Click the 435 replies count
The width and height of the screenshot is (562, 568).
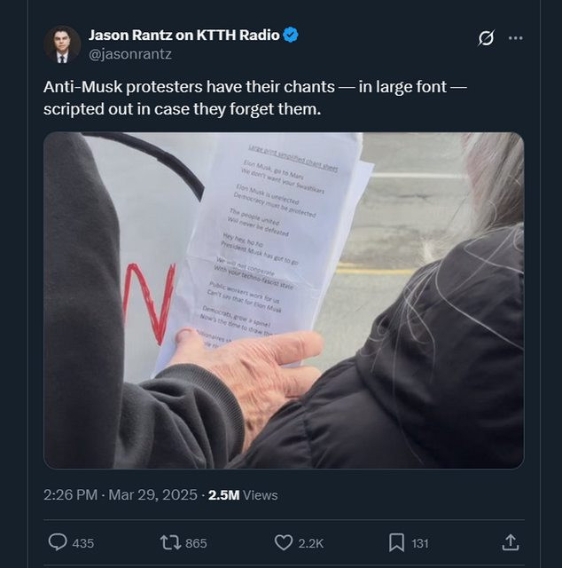click(x=82, y=543)
